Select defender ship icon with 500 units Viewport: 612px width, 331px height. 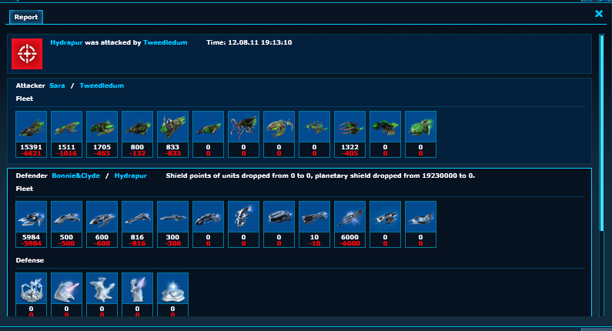pyautogui.click(x=67, y=217)
